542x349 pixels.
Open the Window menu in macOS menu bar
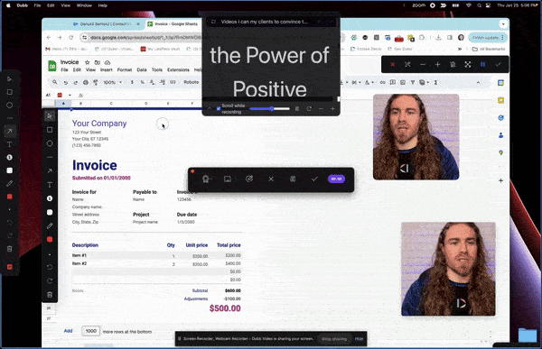[x=84, y=5]
